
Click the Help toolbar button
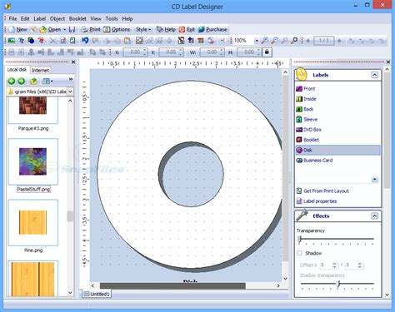tap(166, 29)
